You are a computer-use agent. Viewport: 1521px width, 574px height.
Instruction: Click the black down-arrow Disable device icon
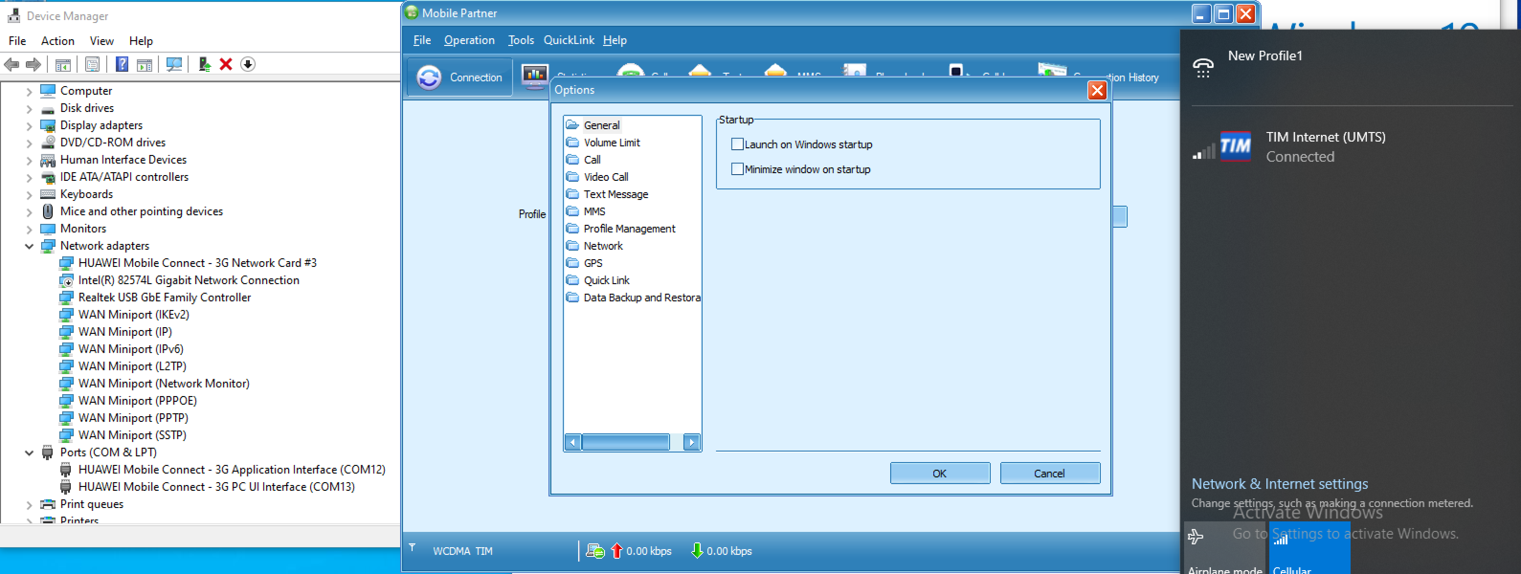(x=248, y=64)
